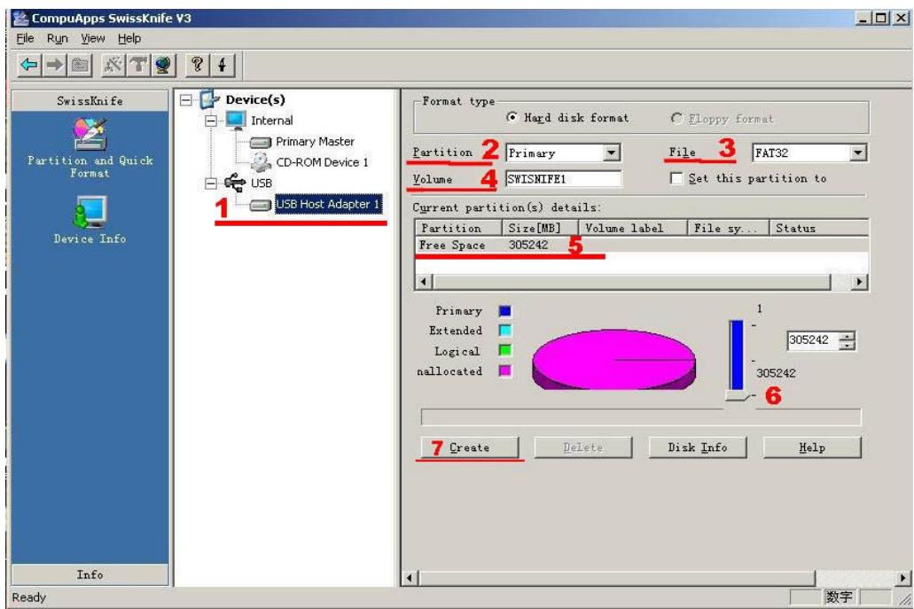Click the Partition column header
Image resolution: width=914 pixels, height=609 pixels.
coord(458,228)
